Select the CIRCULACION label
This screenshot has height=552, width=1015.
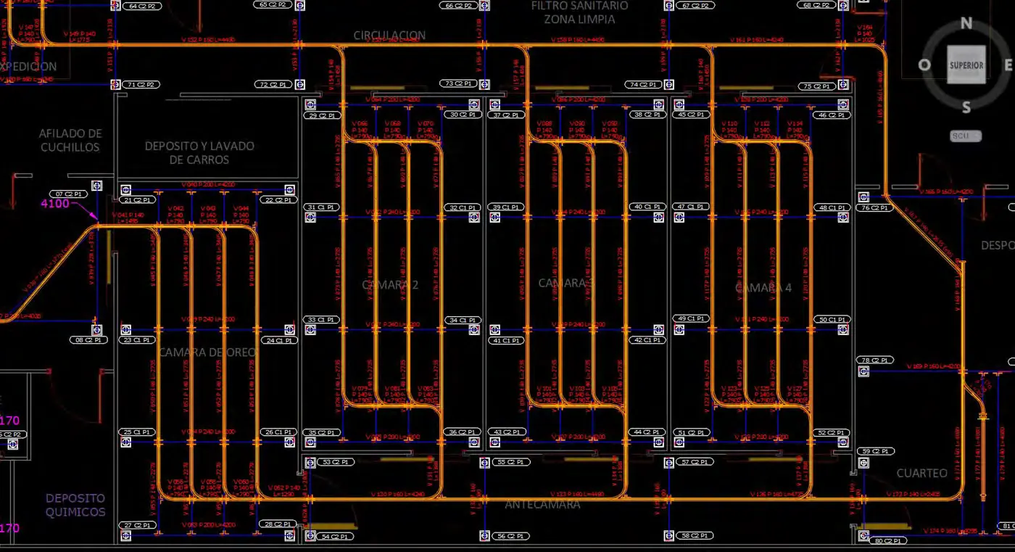click(x=389, y=35)
